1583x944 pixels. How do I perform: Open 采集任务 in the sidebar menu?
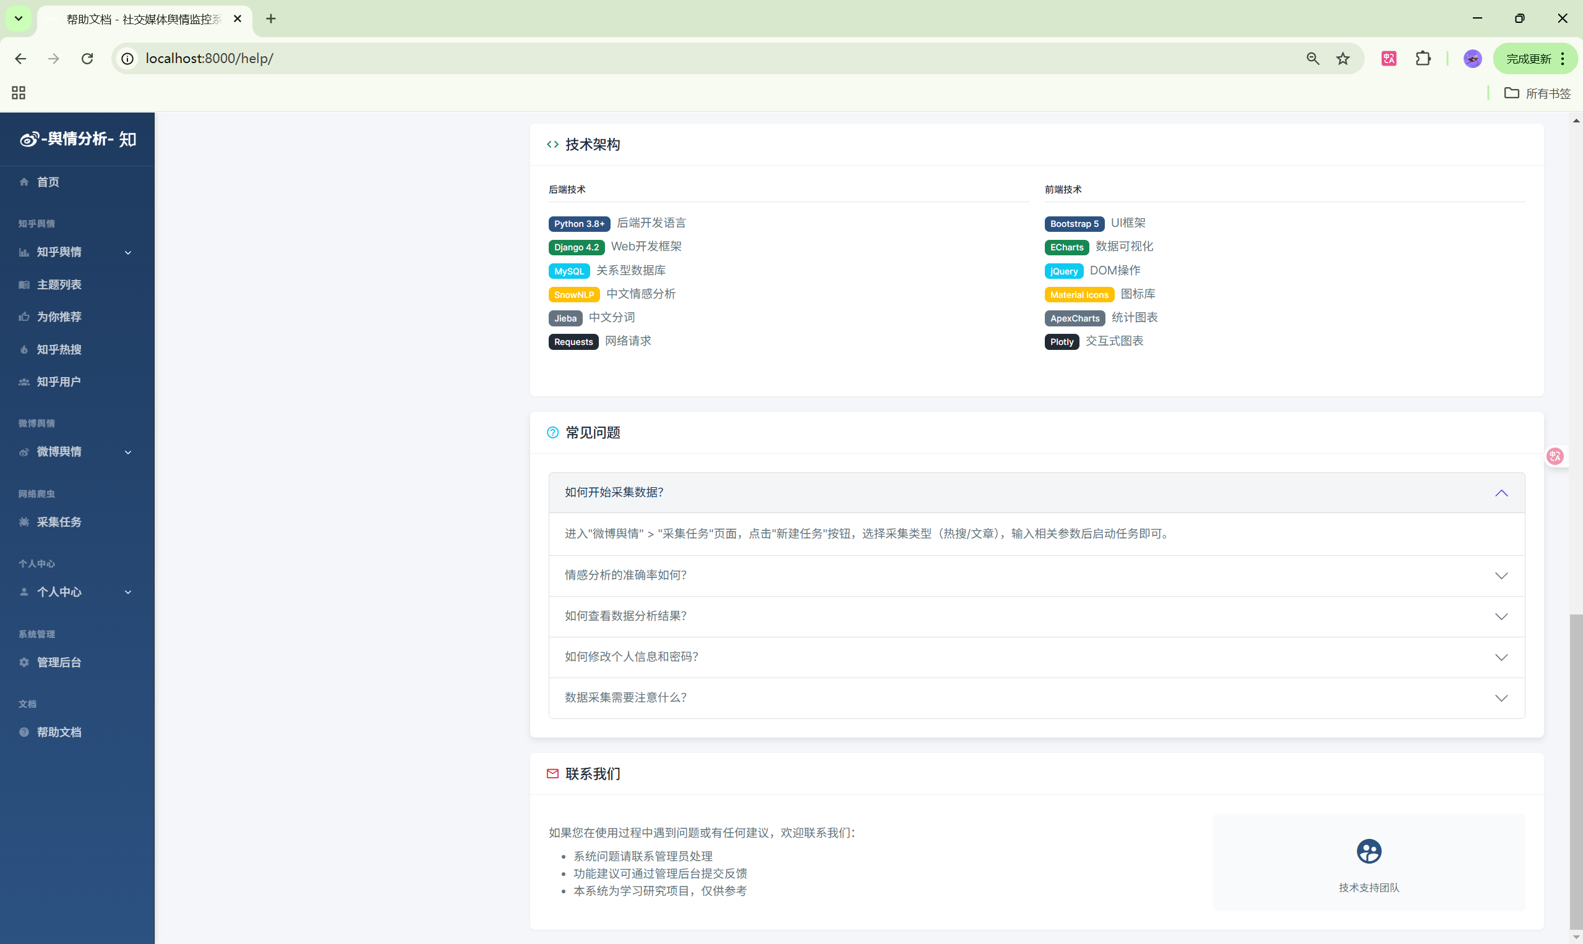click(x=59, y=522)
